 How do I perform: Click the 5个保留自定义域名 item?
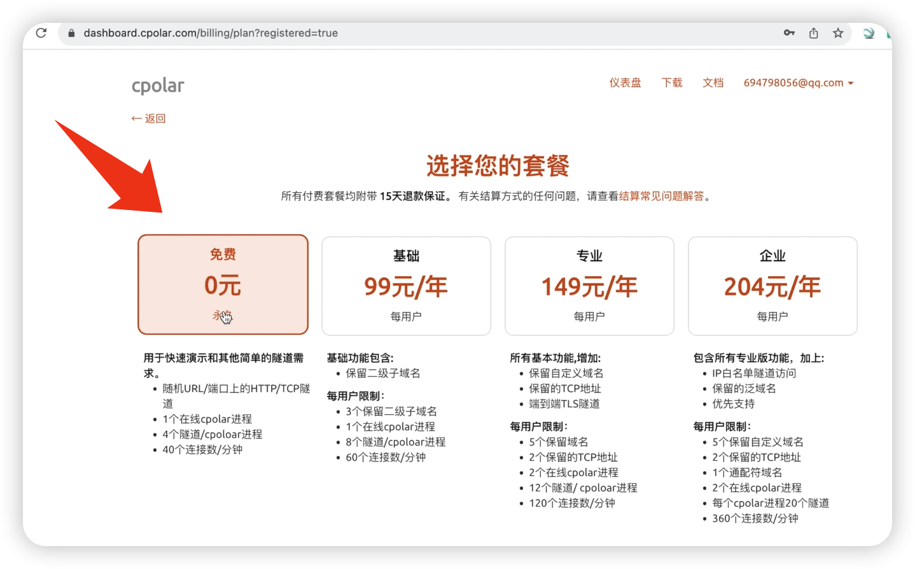758,442
